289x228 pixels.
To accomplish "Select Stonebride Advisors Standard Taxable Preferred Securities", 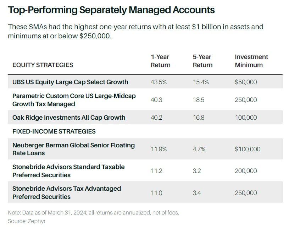I will click(x=68, y=171).
